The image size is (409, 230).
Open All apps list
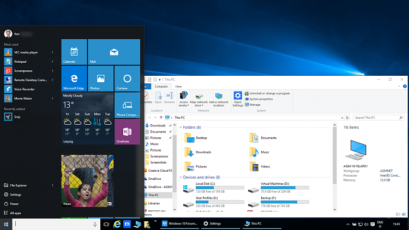tap(13, 213)
